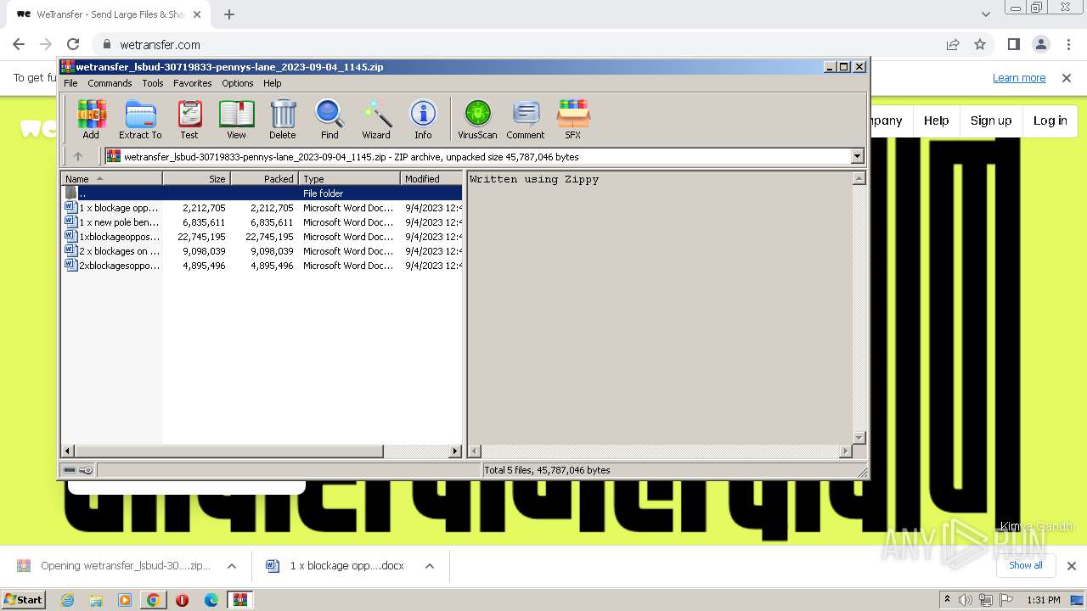
Task: Open a new Chrome tab
Action: click(229, 14)
